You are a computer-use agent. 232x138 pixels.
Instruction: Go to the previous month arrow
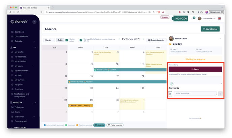tap(119, 39)
